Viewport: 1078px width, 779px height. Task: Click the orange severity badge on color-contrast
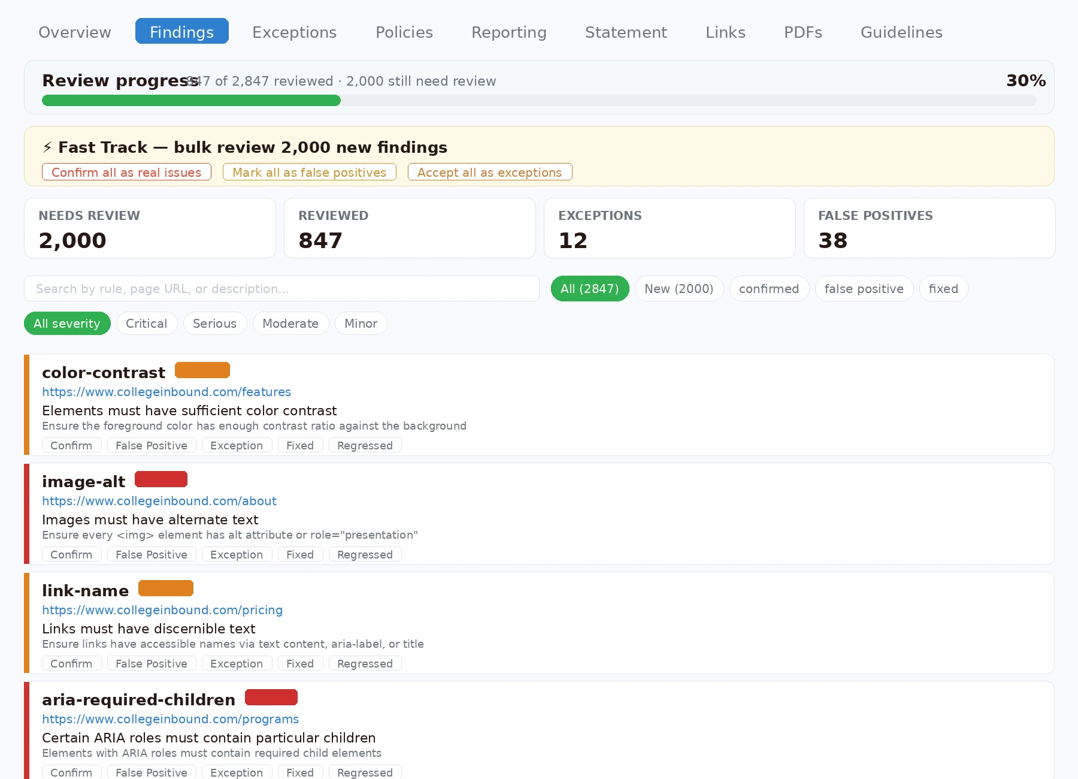point(202,370)
